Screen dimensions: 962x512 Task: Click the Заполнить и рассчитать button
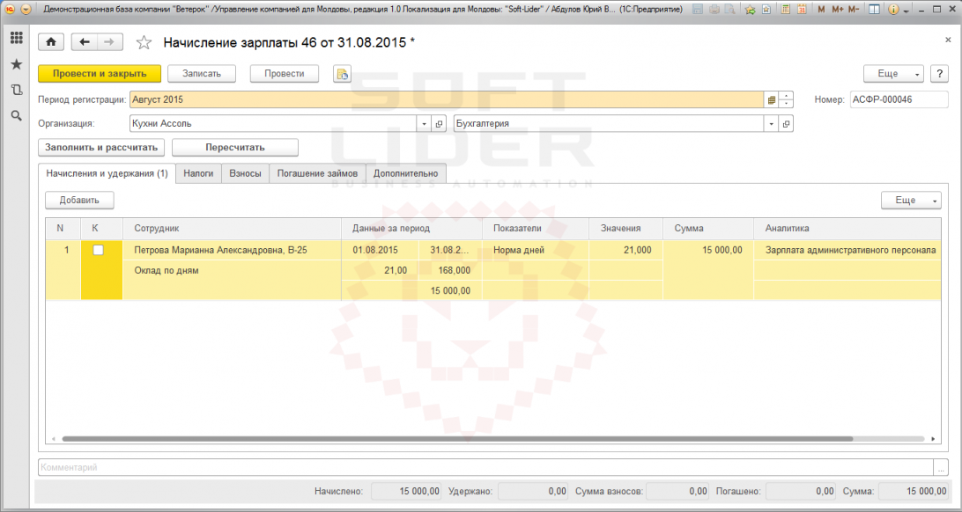tap(101, 148)
